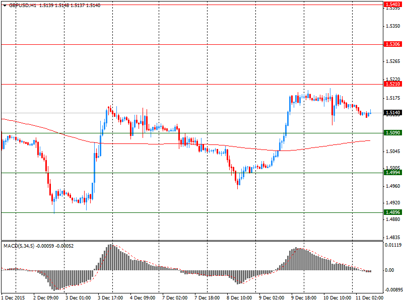The width and height of the screenshot is (403, 302).
Task: Click the 9 Dec 18:00 time label
Action: (x=304, y=298)
